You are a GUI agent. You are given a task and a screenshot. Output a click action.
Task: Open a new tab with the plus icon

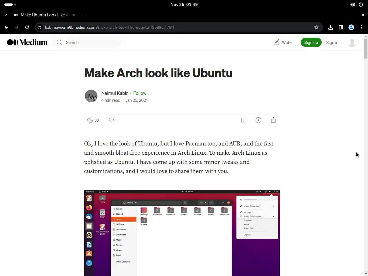tap(84, 15)
